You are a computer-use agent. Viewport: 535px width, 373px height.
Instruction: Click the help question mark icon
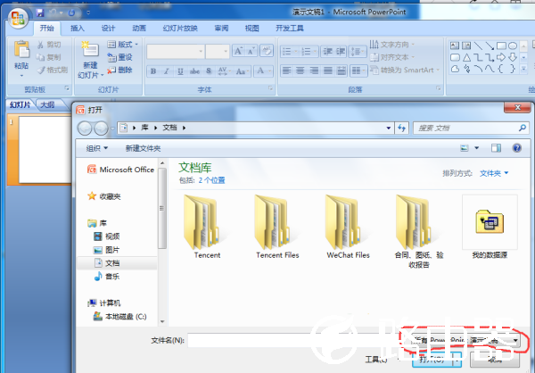516,148
